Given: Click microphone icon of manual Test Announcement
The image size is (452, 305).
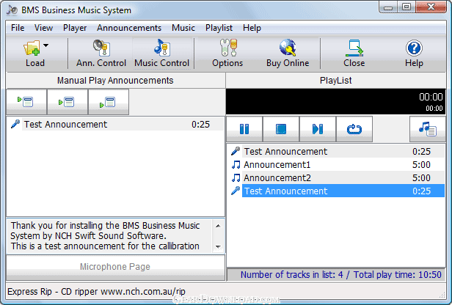Looking at the screenshot, I should pos(15,124).
